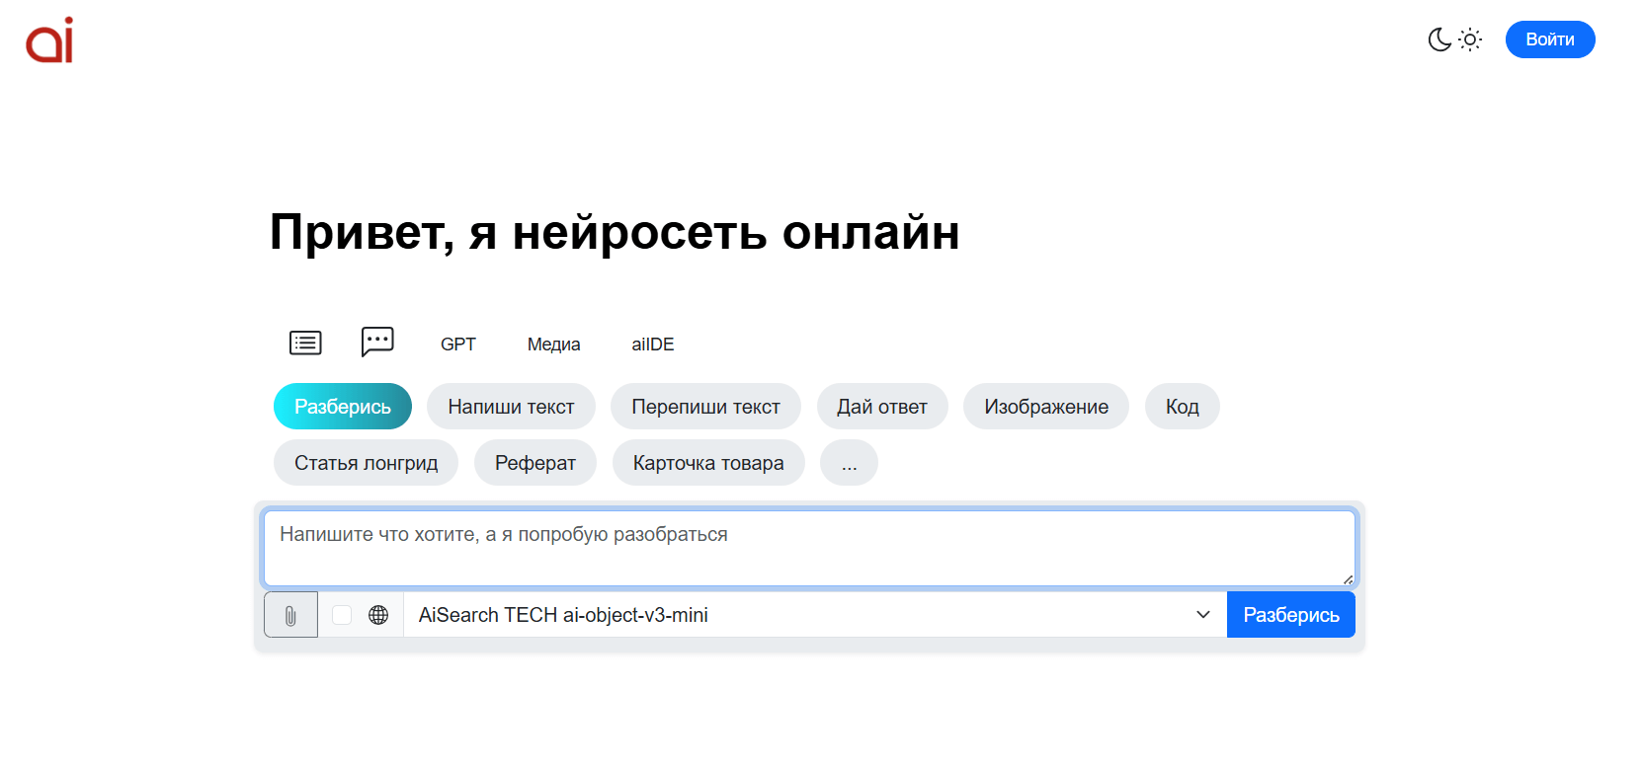Open the AiSearch TECH model dropdown
Screen dimensions: 1643x766
(815, 615)
